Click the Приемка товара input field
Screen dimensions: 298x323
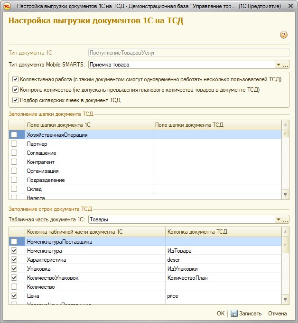click(x=182, y=65)
